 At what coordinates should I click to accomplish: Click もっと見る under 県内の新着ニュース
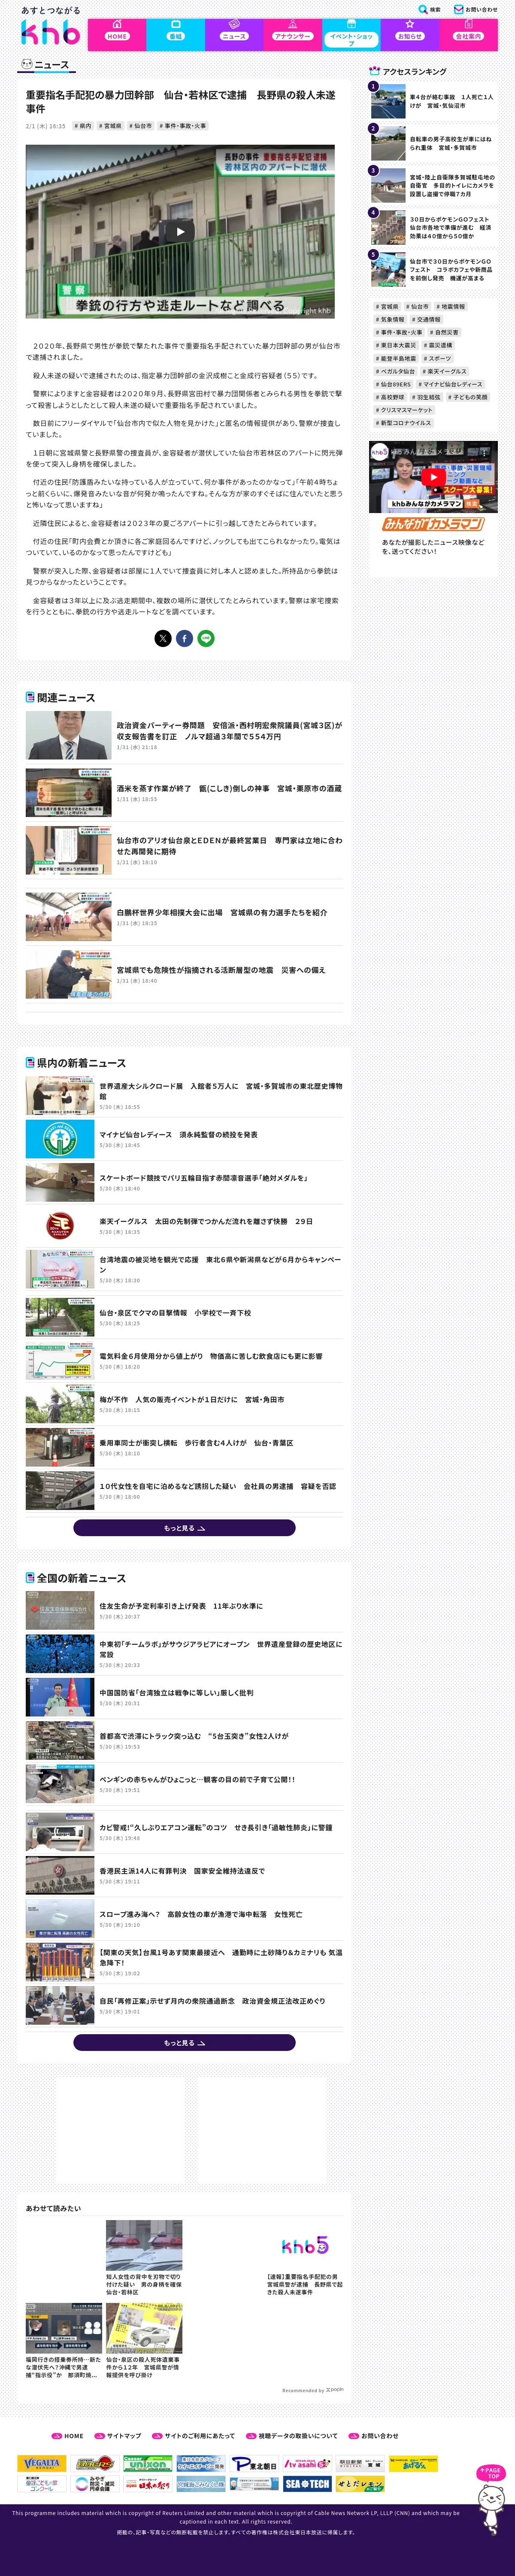[184, 1528]
